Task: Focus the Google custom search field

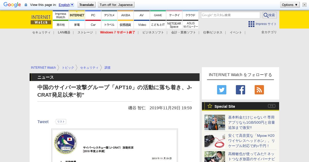Action: pos(230,15)
